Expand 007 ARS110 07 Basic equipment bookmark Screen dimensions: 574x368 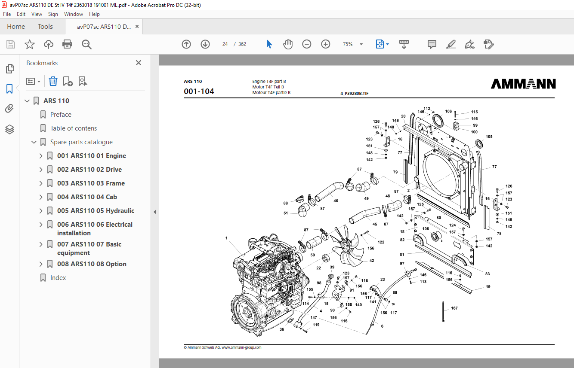(x=41, y=244)
